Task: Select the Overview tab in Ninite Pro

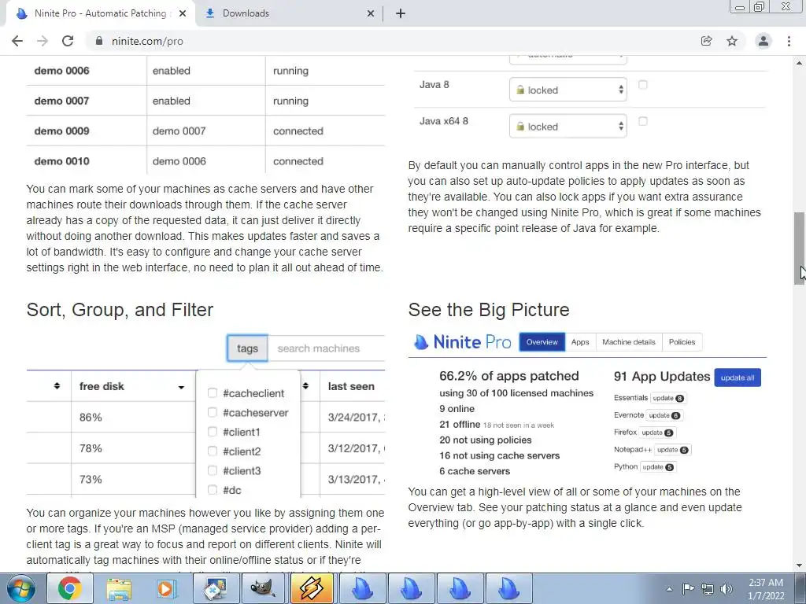Action: click(542, 342)
